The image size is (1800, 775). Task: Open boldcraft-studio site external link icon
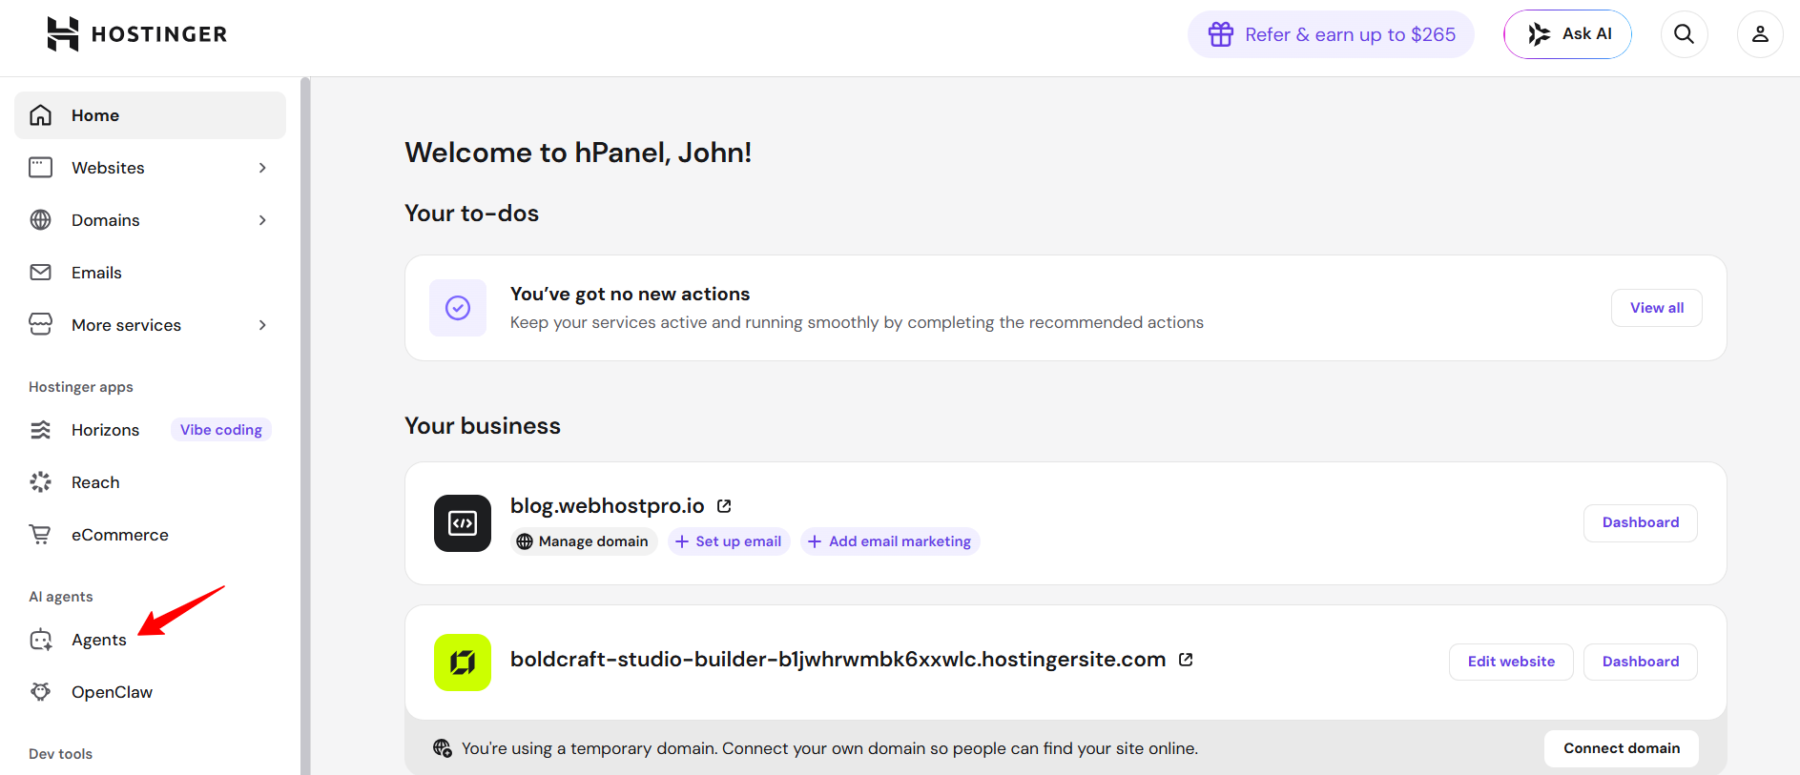pos(1186,660)
